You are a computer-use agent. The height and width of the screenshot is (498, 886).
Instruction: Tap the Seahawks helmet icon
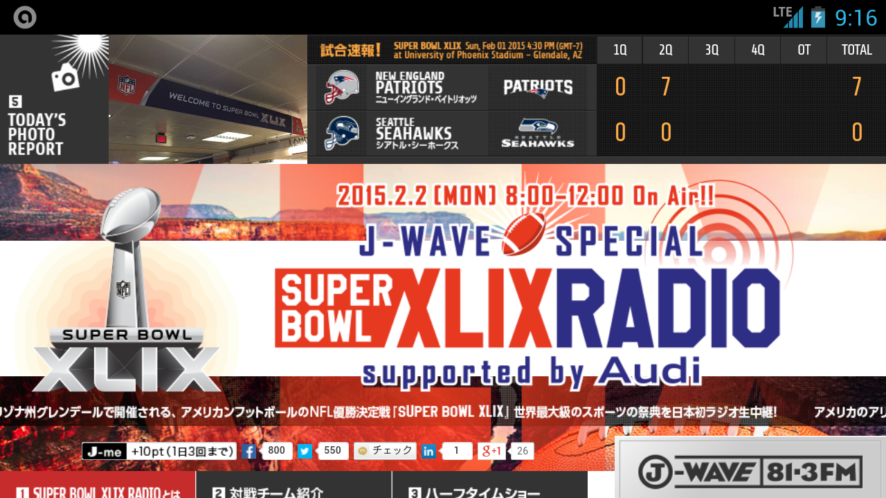pos(342,133)
